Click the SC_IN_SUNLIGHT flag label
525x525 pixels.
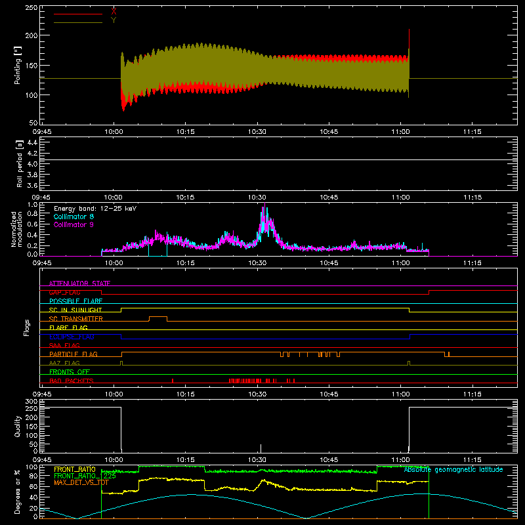[x=75, y=310]
